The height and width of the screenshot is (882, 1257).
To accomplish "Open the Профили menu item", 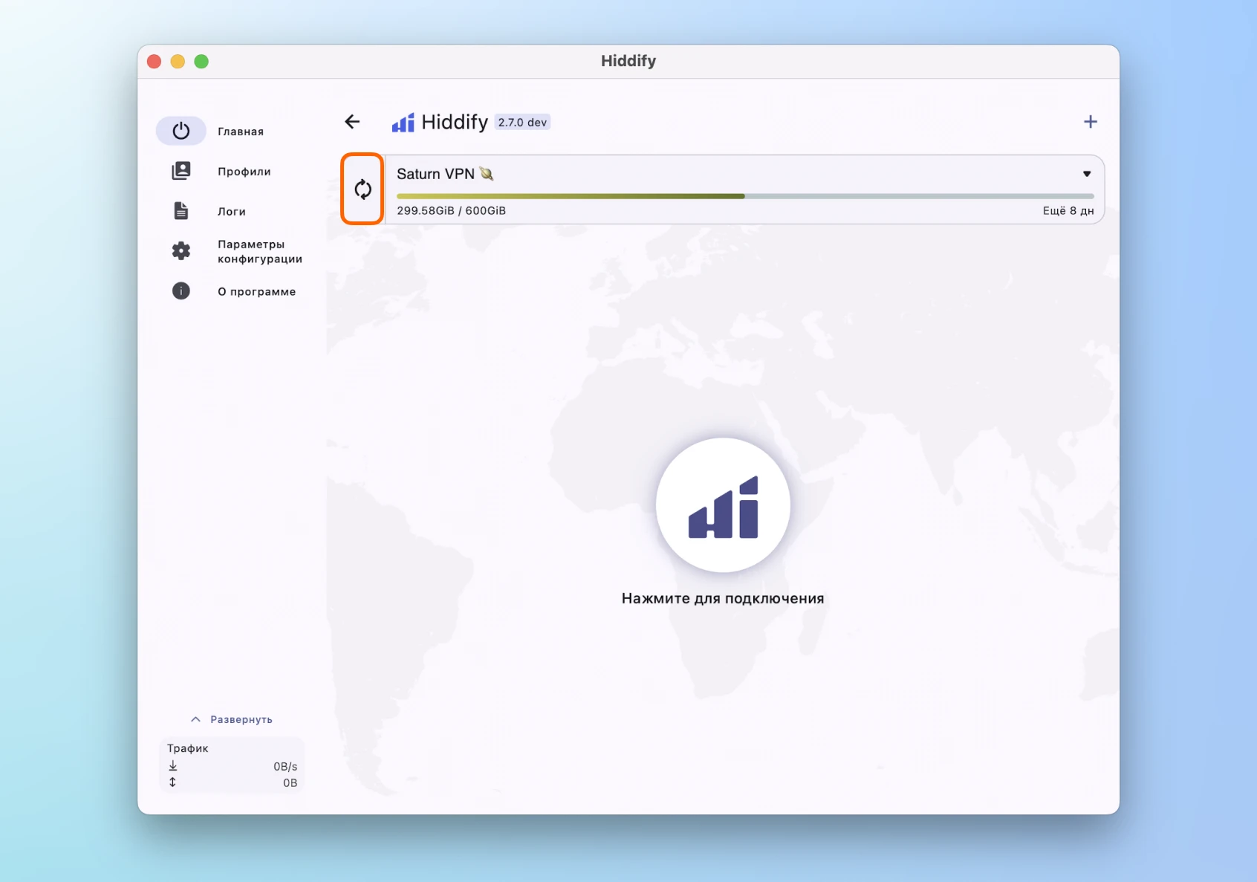I will (244, 172).
